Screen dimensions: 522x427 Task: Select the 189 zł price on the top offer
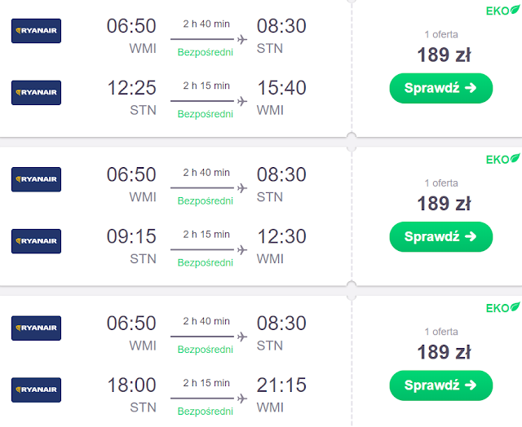pos(444,55)
